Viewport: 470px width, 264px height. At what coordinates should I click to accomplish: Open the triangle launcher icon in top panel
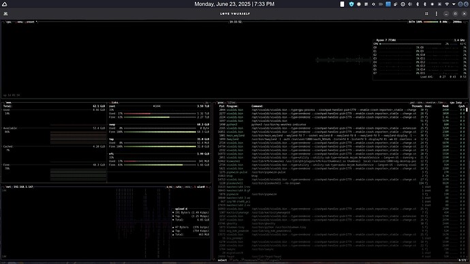click(5, 4)
